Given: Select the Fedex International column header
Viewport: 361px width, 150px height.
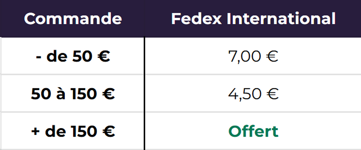Looking at the screenshot, I should click(x=253, y=19).
